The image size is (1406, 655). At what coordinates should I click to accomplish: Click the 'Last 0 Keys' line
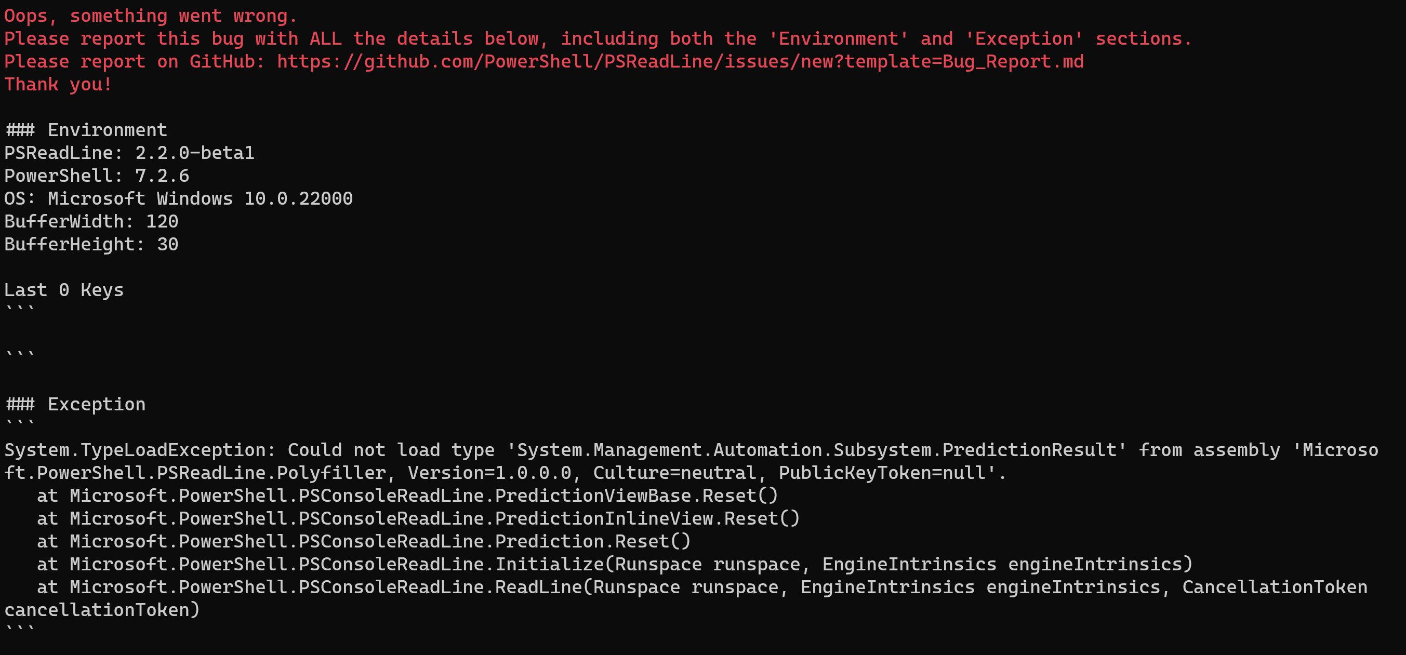[64, 290]
